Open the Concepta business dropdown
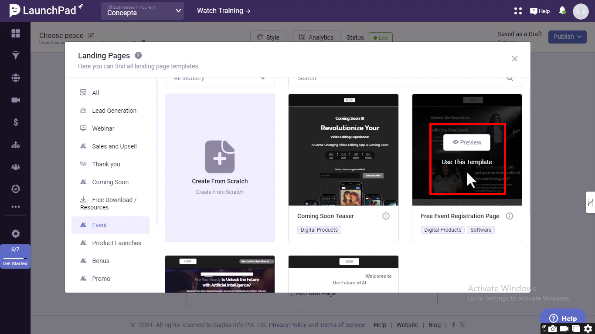The width and height of the screenshot is (595, 334). pos(142,11)
